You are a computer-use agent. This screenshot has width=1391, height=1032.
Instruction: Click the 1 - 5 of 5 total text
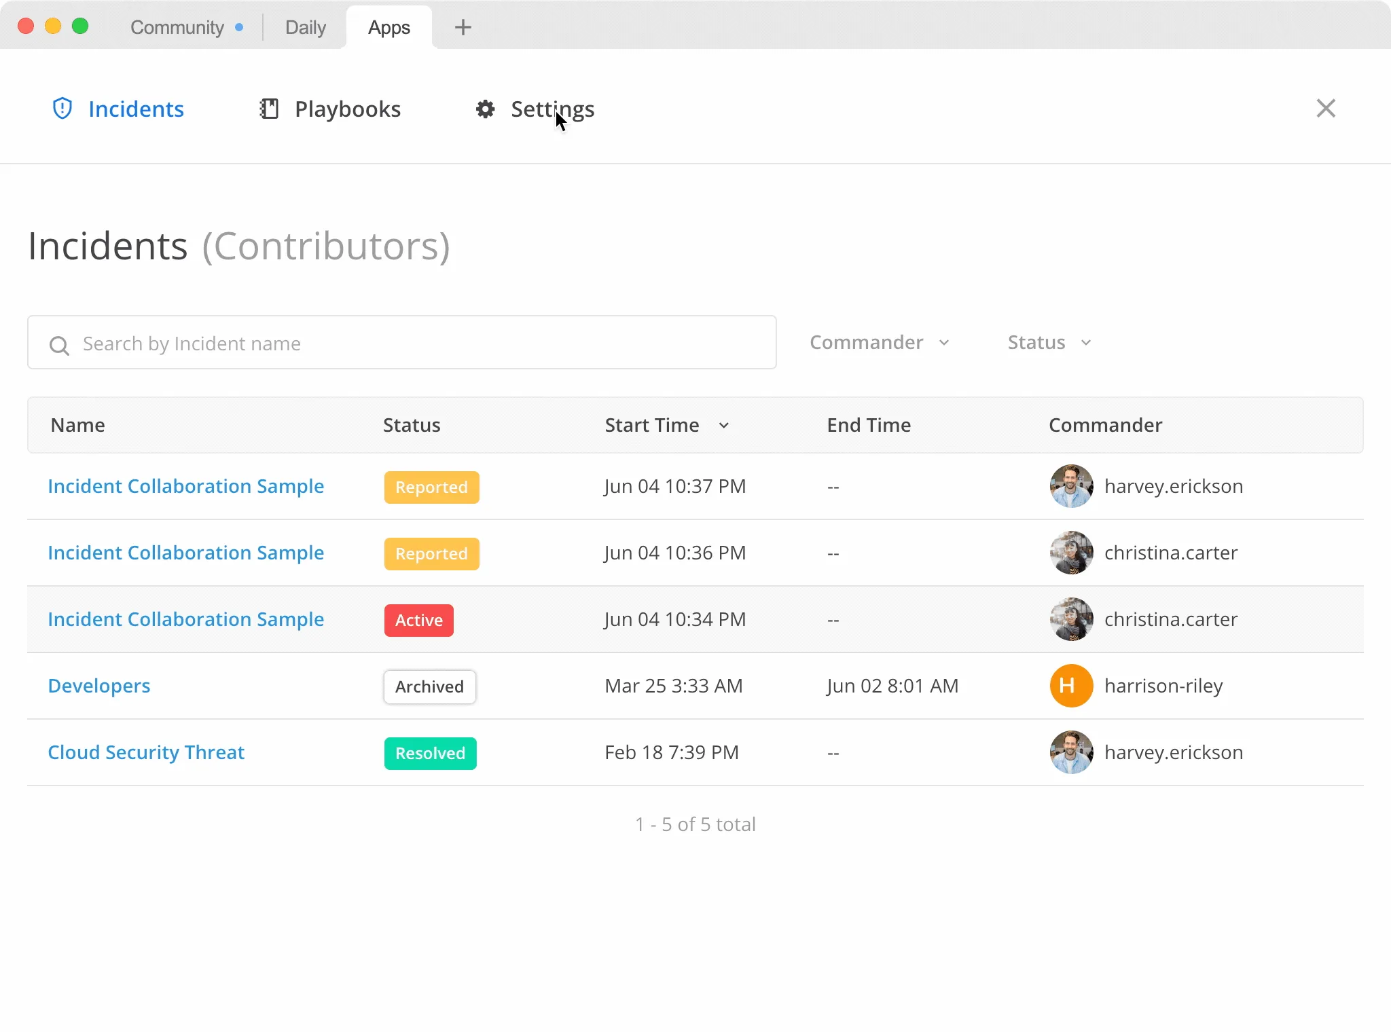695,824
